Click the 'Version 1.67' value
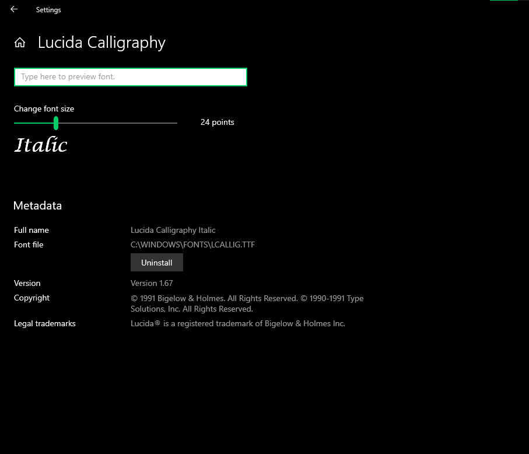 [x=152, y=283]
